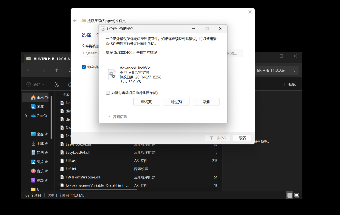Viewport: 340px width, 215px height.
Task: Go up one folder level in Explorer
Action: (57, 70)
